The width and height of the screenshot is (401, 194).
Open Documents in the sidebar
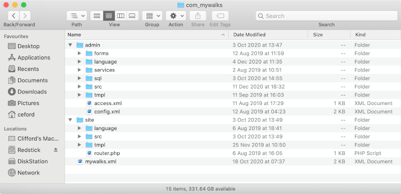33,80
